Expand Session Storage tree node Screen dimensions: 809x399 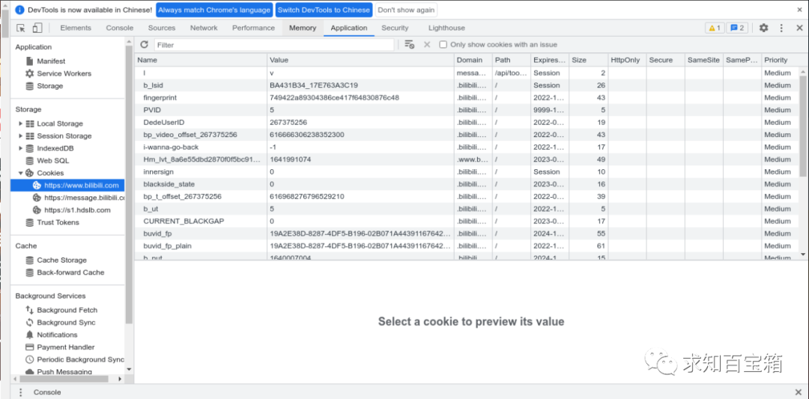[21, 136]
